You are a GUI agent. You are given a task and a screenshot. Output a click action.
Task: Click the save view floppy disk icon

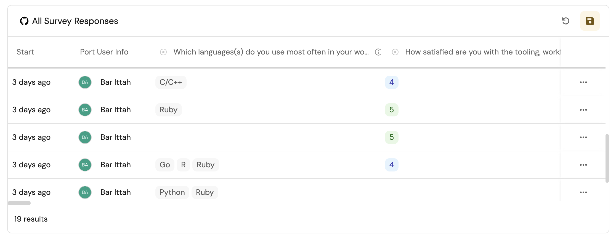point(590,21)
